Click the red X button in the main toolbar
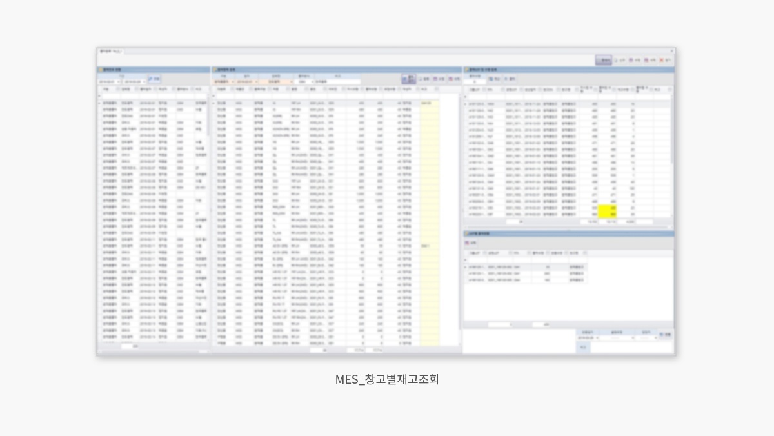The width and height of the screenshot is (774, 436). (666, 60)
